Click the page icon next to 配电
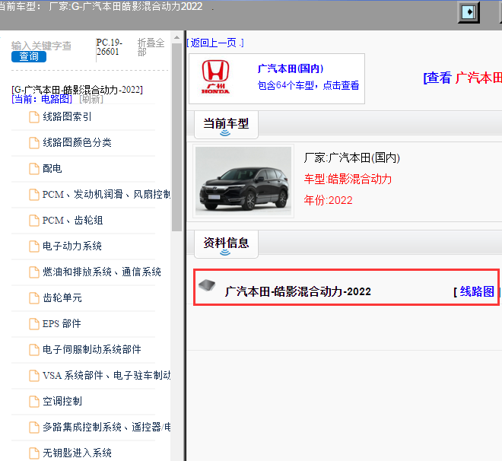The image size is (502, 461). coord(34,169)
